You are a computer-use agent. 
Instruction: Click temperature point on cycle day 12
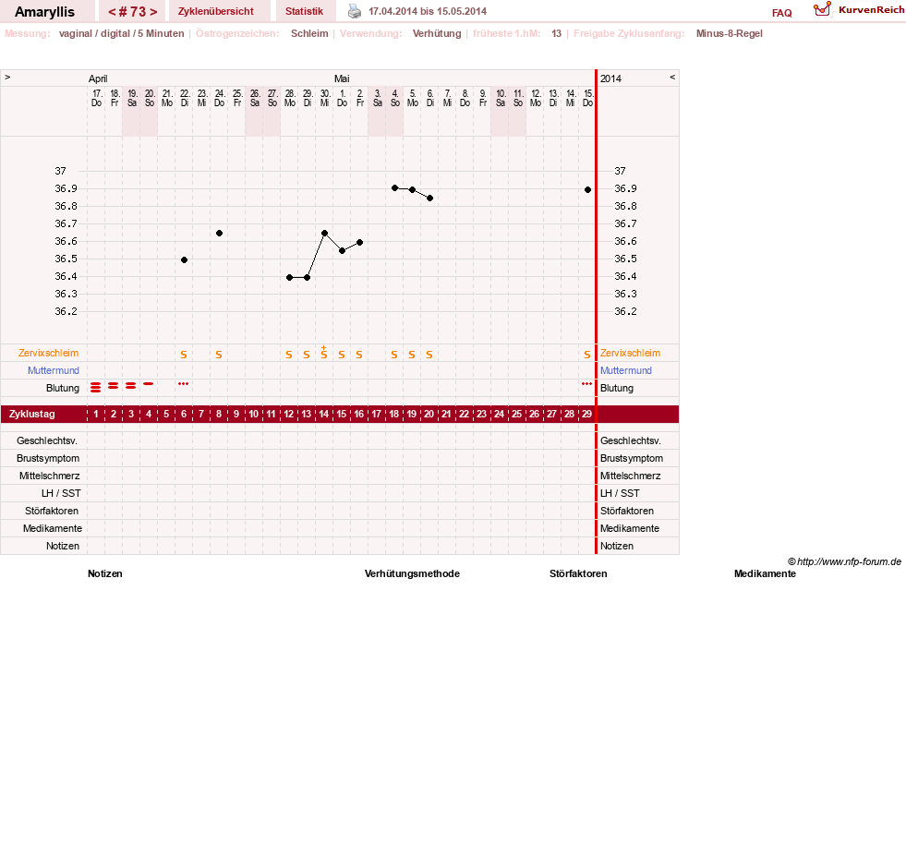point(289,277)
